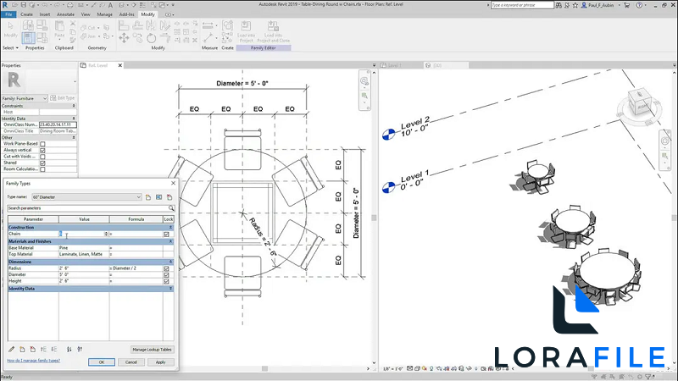Click the Edit Parameter pencil icon
Viewport: 678px width, 381px height.
click(x=12, y=349)
